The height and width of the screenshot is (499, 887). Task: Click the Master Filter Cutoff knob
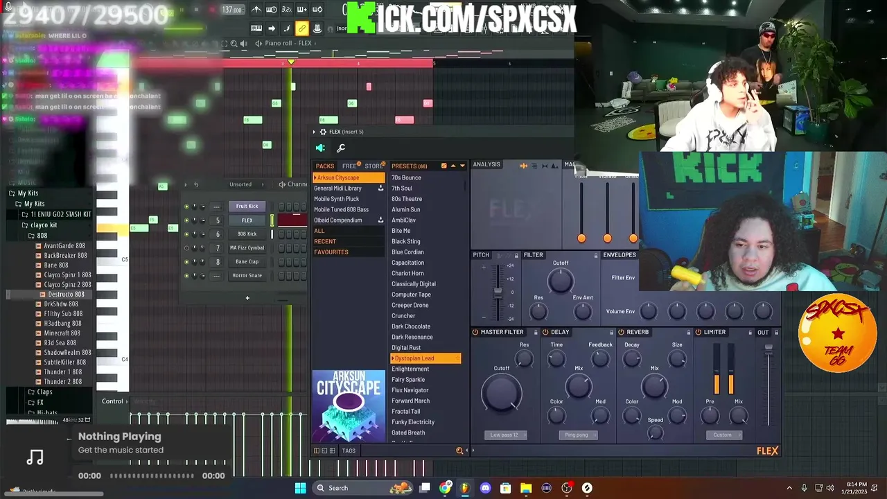tap(501, 393)
